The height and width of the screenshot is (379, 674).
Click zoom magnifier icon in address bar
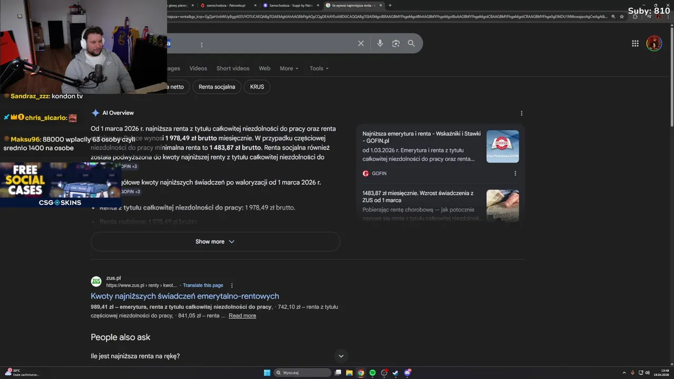613,16
